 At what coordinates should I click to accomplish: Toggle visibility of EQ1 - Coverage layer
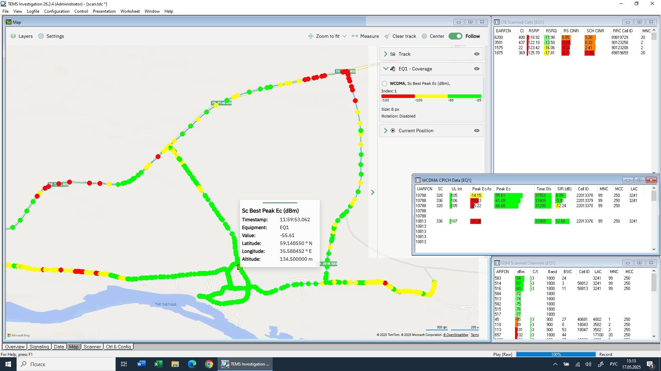tap(477, 69)
